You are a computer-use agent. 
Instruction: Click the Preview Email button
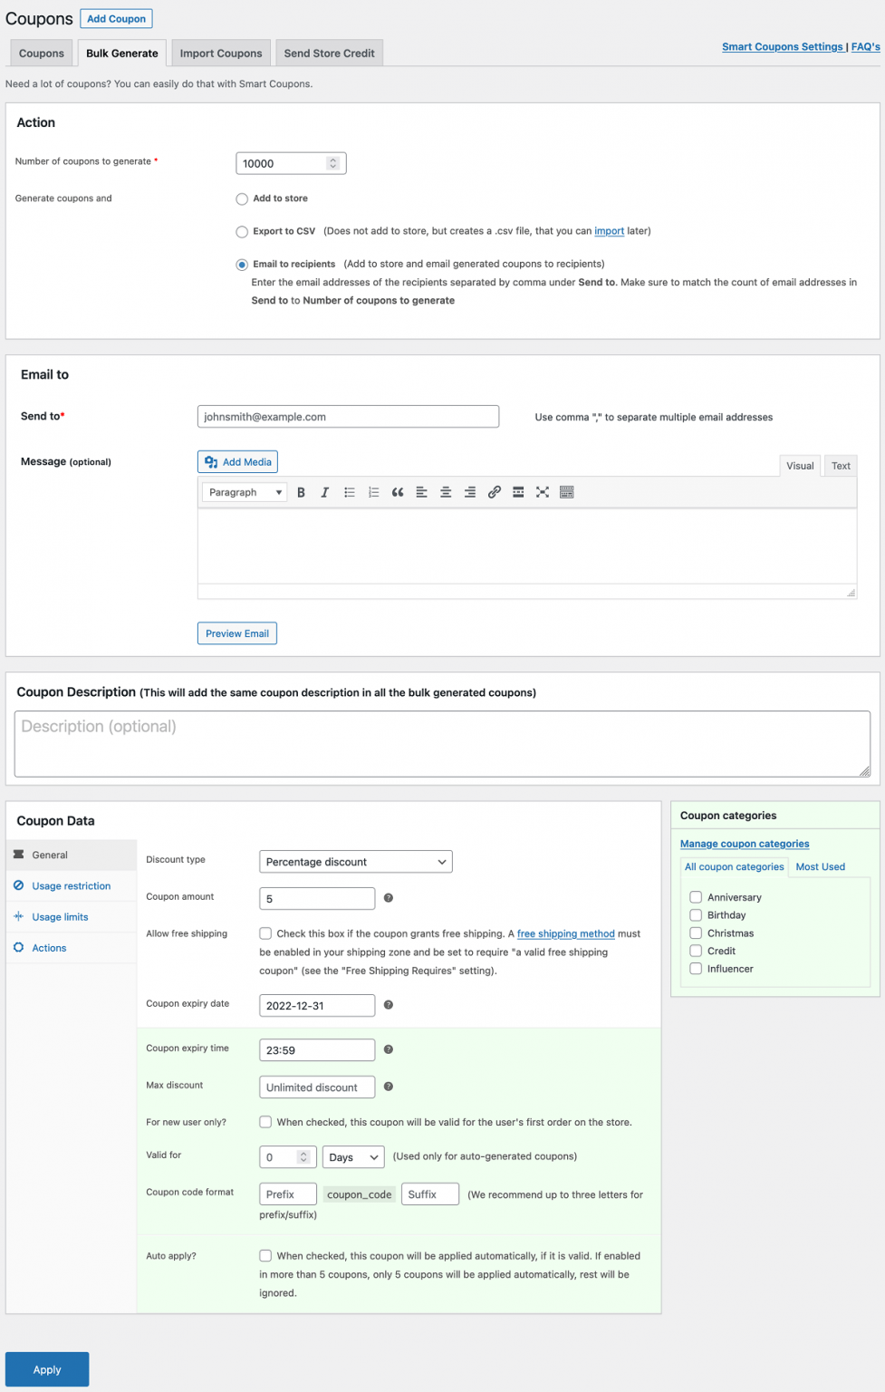237,633
